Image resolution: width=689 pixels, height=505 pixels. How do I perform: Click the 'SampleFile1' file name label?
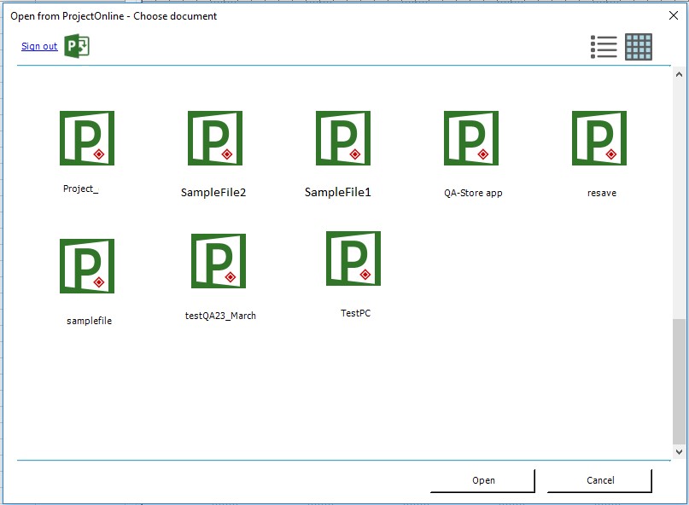(x=338, y=192)
